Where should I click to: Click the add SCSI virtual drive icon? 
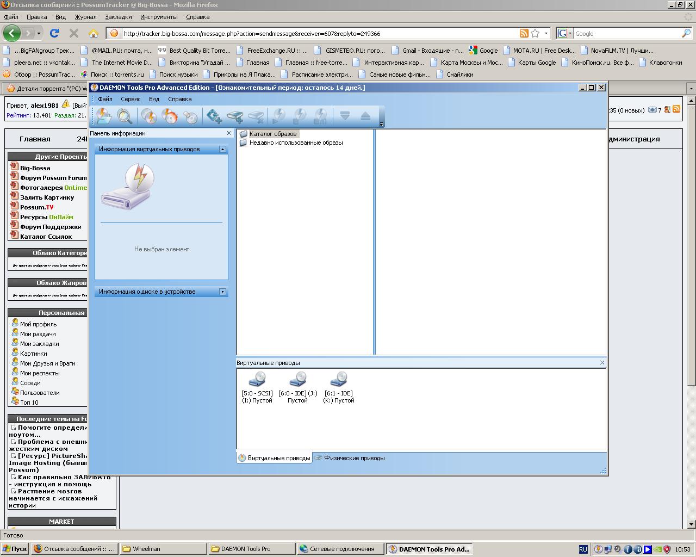click(214, 116)
